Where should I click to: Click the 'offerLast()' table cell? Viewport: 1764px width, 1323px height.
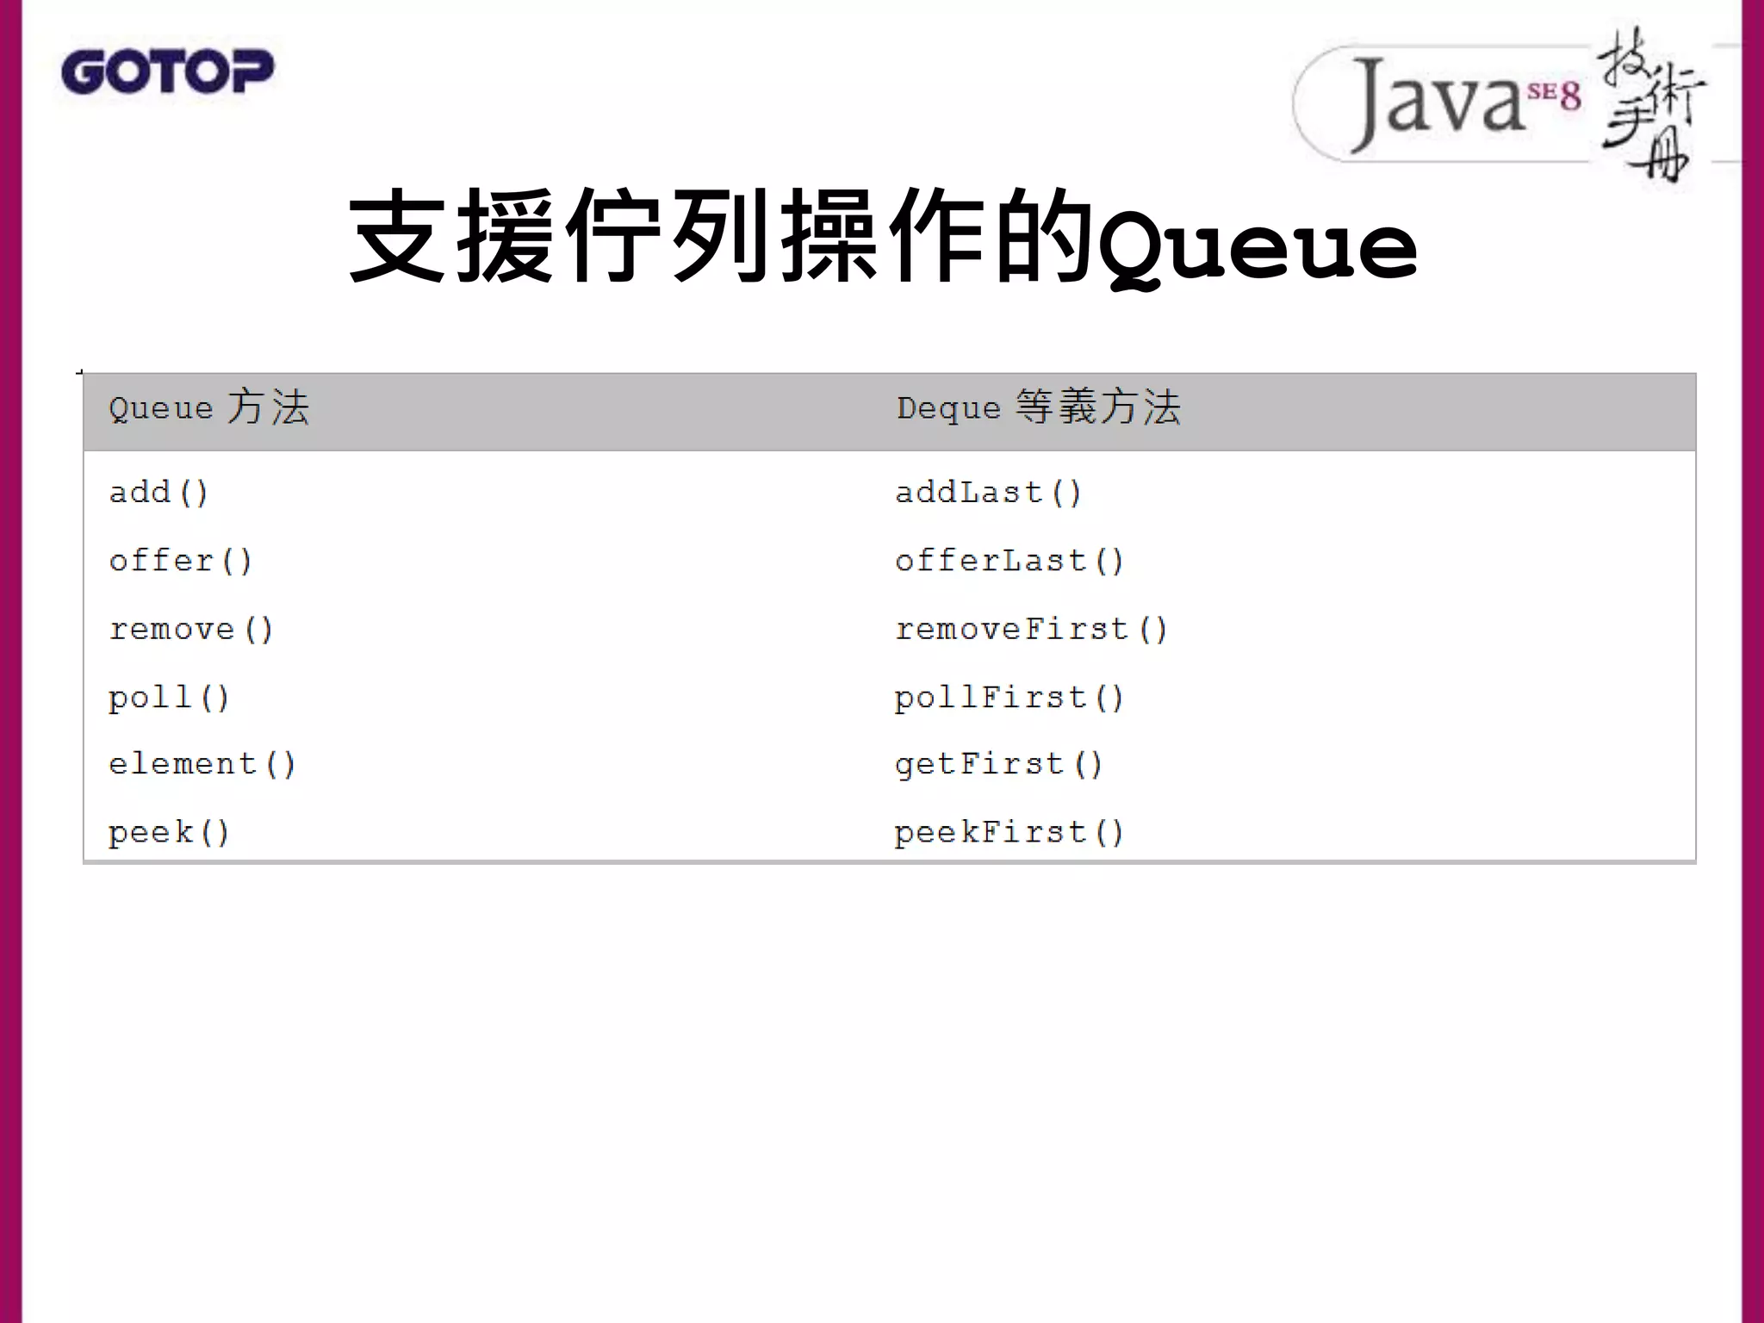click(x=1009, y=561)
